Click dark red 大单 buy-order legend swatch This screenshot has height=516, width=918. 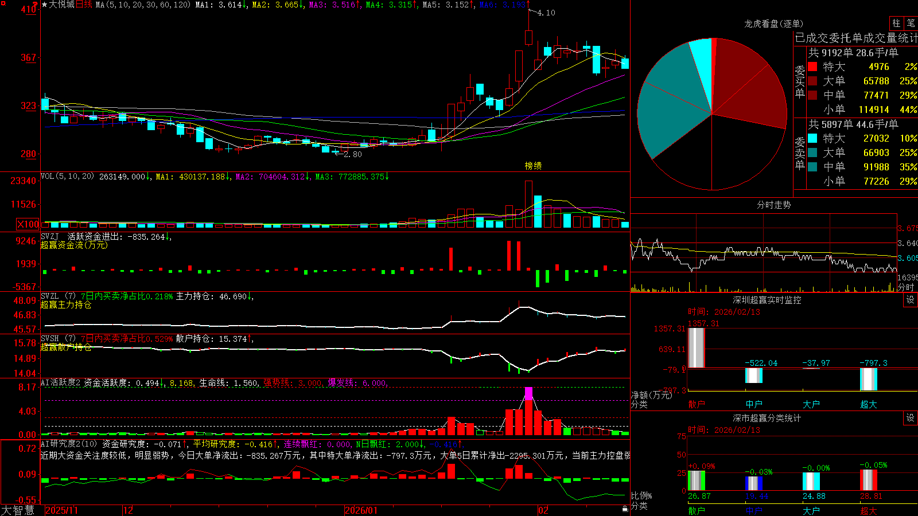coord(812,81)
